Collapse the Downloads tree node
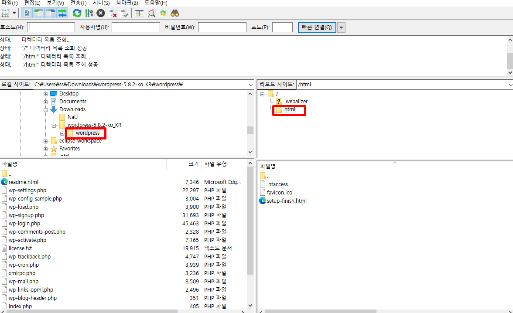Image resolution: width=513 pixels, height=313 pixels. 45,110
